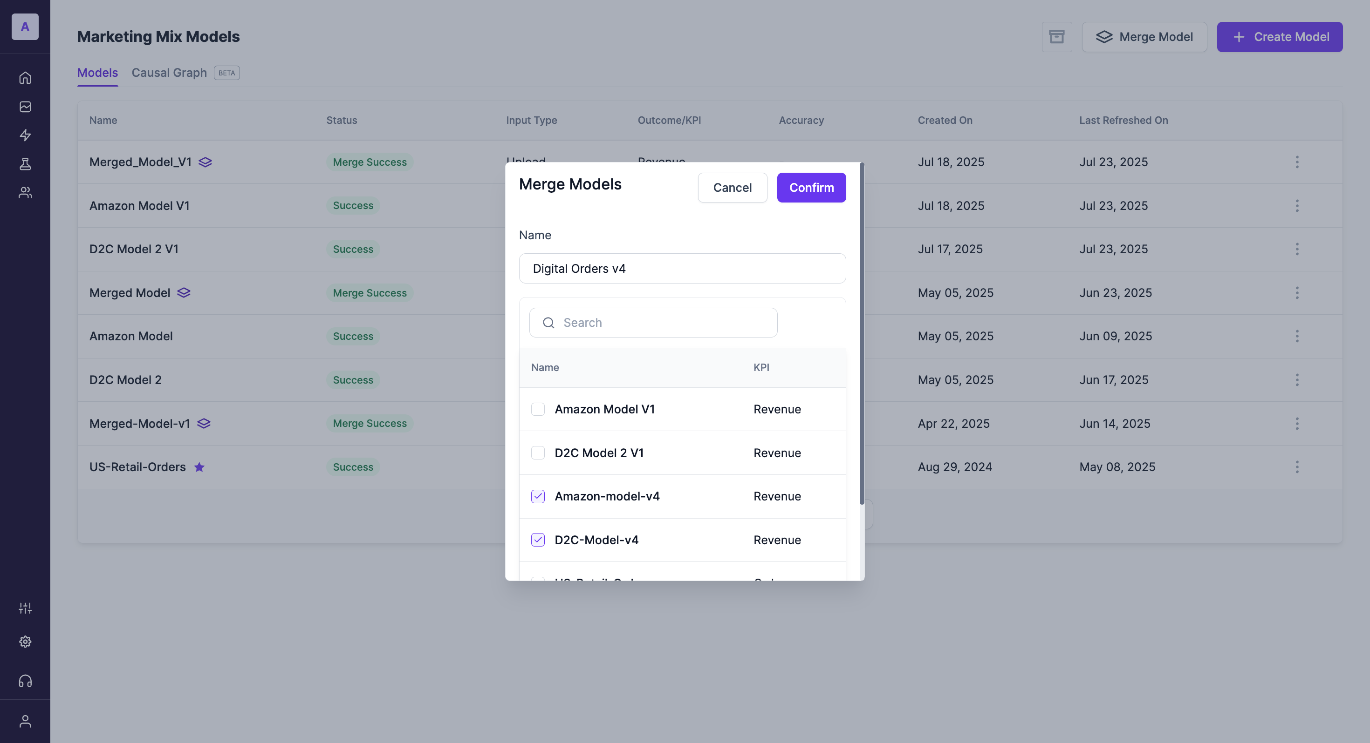Open the settings gear in sidebar
The height and width of the screenshot is (743, 1370).
[25, 642]
